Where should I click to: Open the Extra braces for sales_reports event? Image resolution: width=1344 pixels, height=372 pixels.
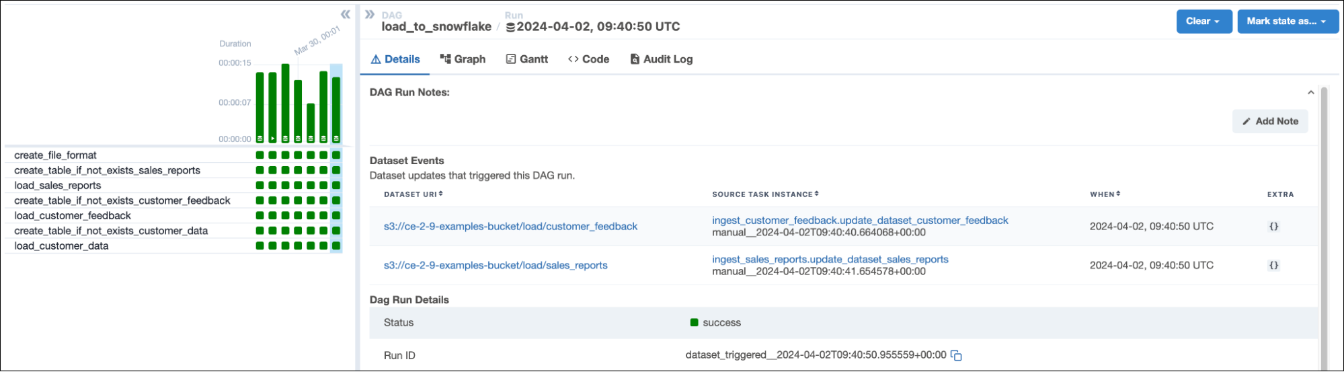[1273, 266]
